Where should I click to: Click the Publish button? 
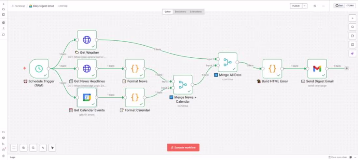point(296,6)
